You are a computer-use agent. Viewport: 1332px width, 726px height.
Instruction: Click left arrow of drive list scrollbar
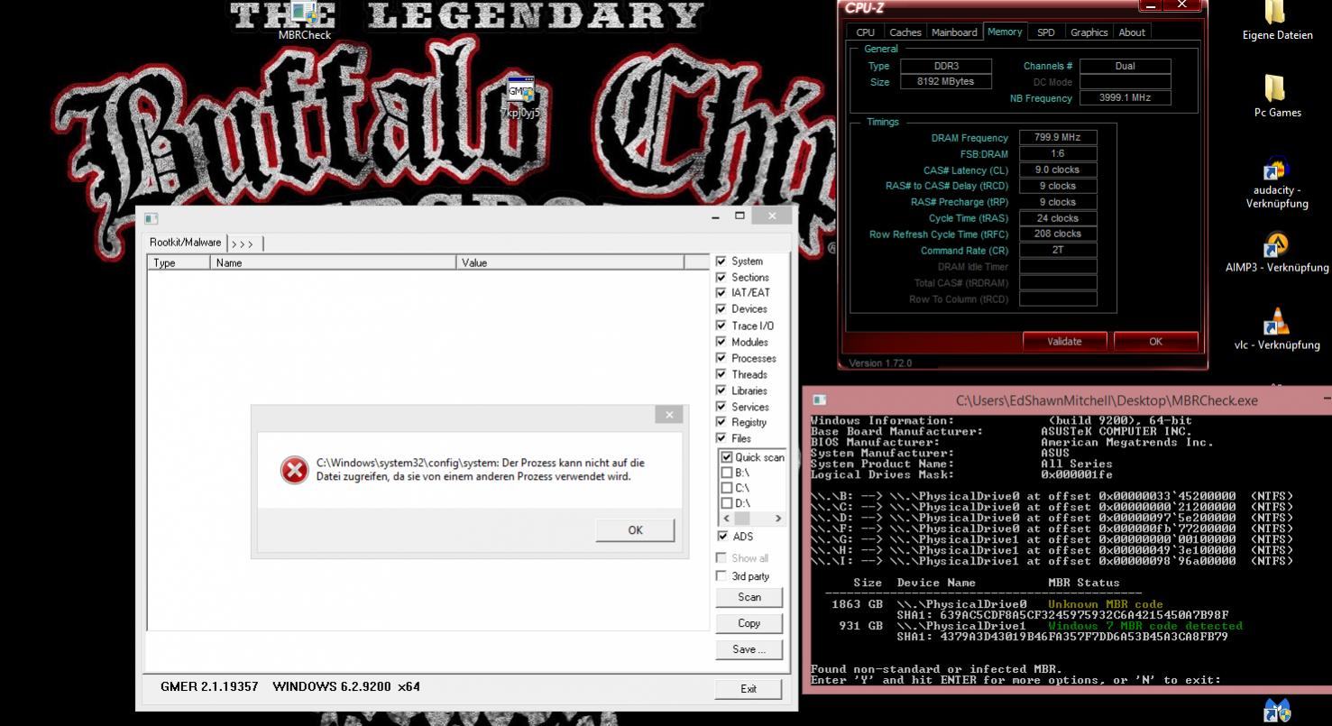tap(726, 519)
